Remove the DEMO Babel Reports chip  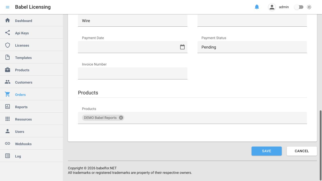coord(121,118)
